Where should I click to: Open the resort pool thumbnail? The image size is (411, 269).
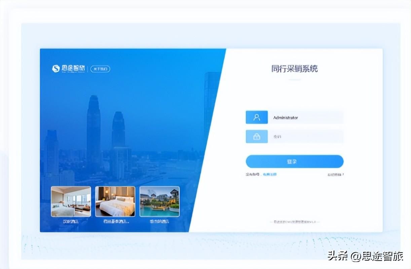point(159,201)
